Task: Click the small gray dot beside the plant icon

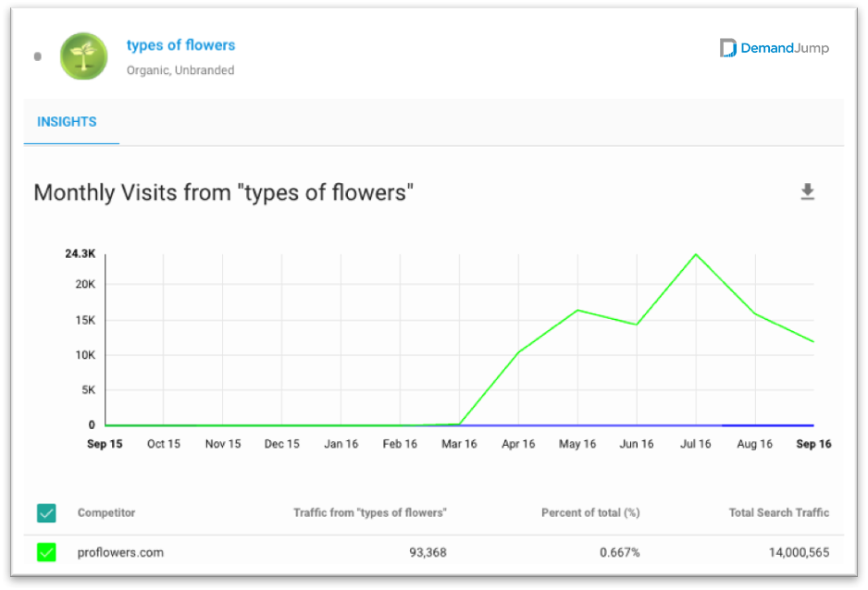Action: click(x=38, y=56)
